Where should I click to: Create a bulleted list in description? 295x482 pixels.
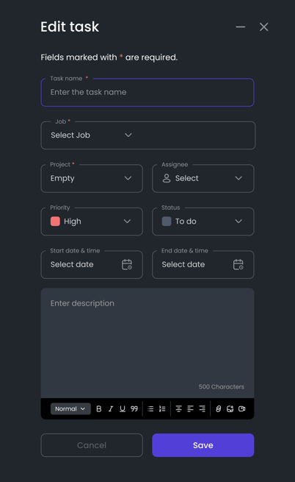coord(150,409)
